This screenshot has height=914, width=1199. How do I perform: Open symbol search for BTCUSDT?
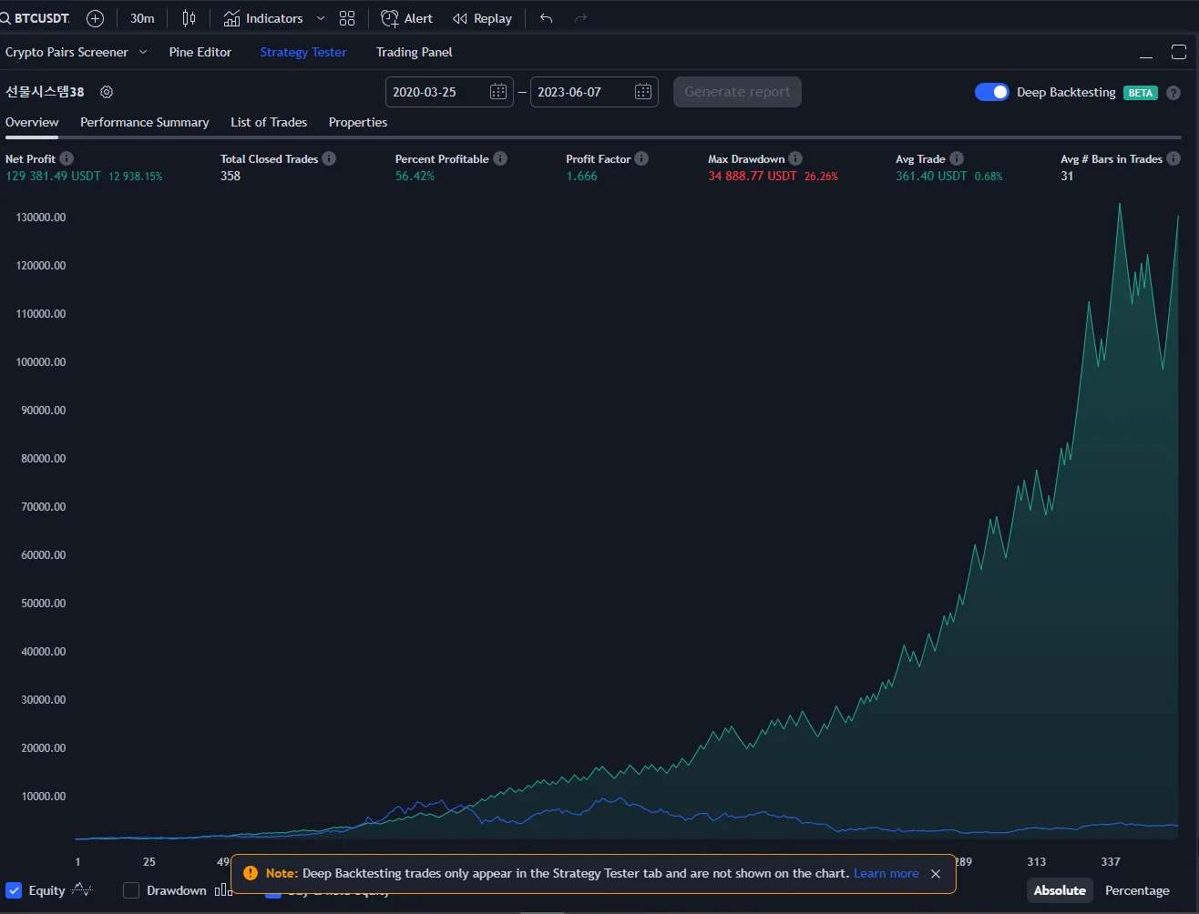(x=36, y=18)
